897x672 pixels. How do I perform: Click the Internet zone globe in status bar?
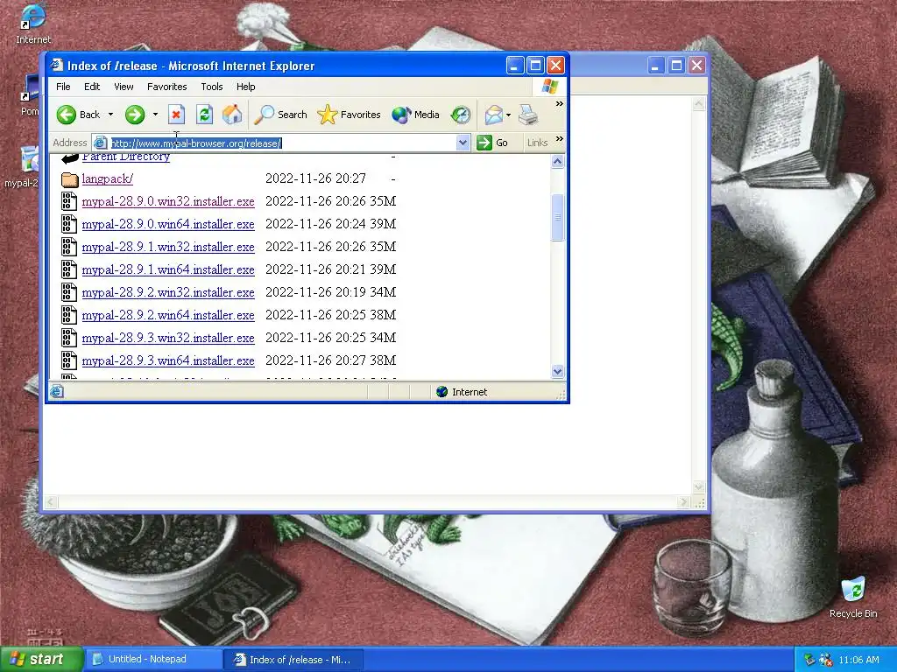[x=441, y=391]
